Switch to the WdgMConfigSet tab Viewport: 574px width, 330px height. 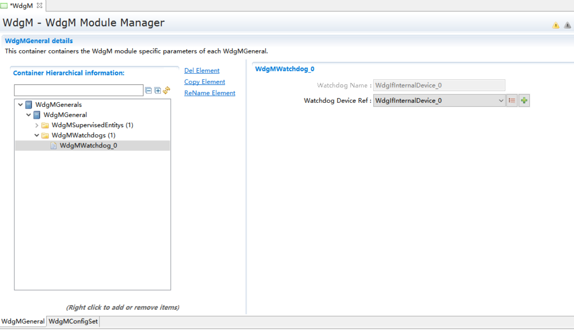click(x=73, y=321)
